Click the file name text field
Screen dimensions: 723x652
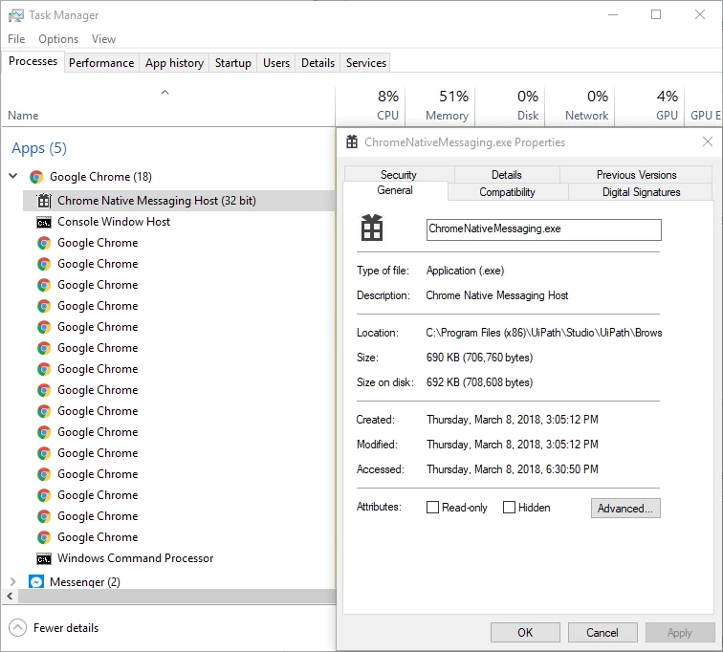pyautogui.click(x=543, y=229)
